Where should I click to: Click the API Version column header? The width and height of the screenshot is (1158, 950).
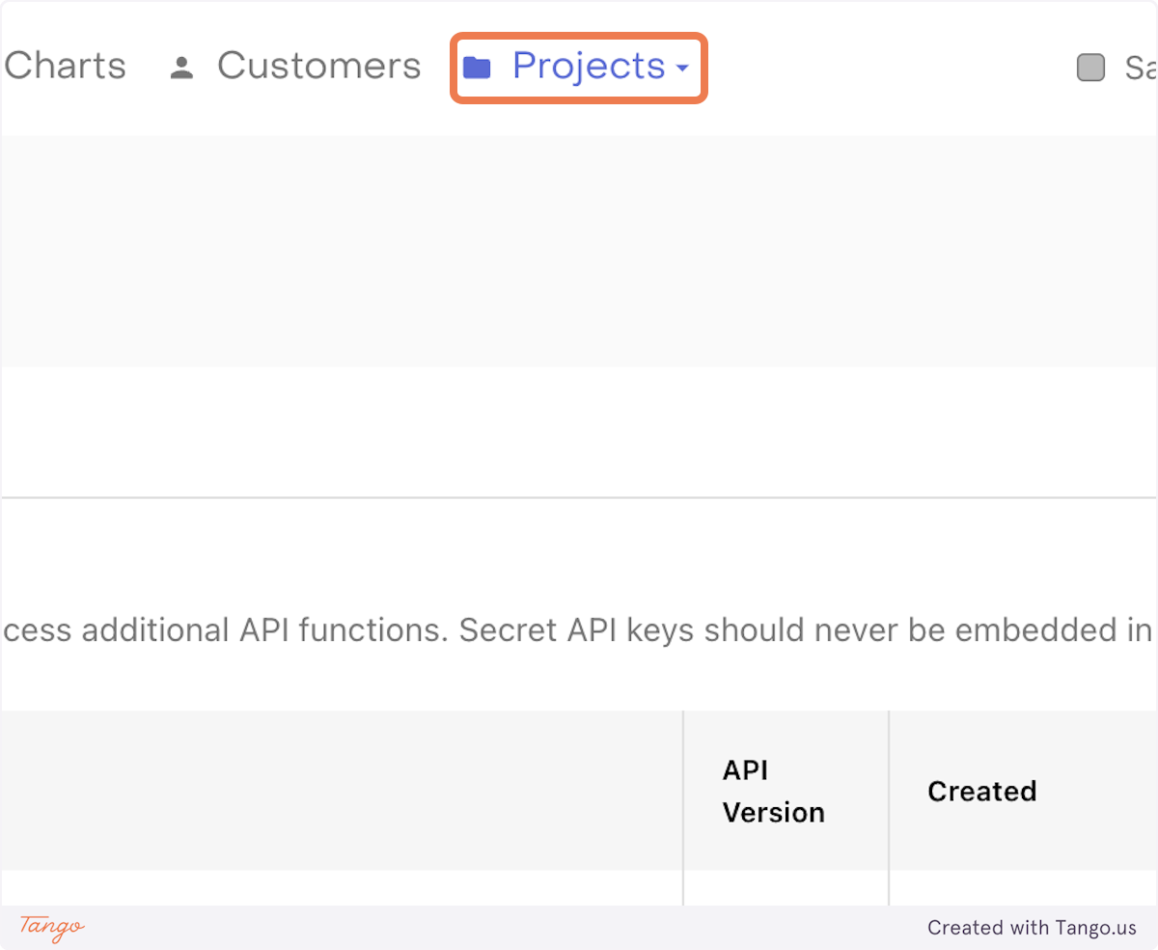[773, 791]
